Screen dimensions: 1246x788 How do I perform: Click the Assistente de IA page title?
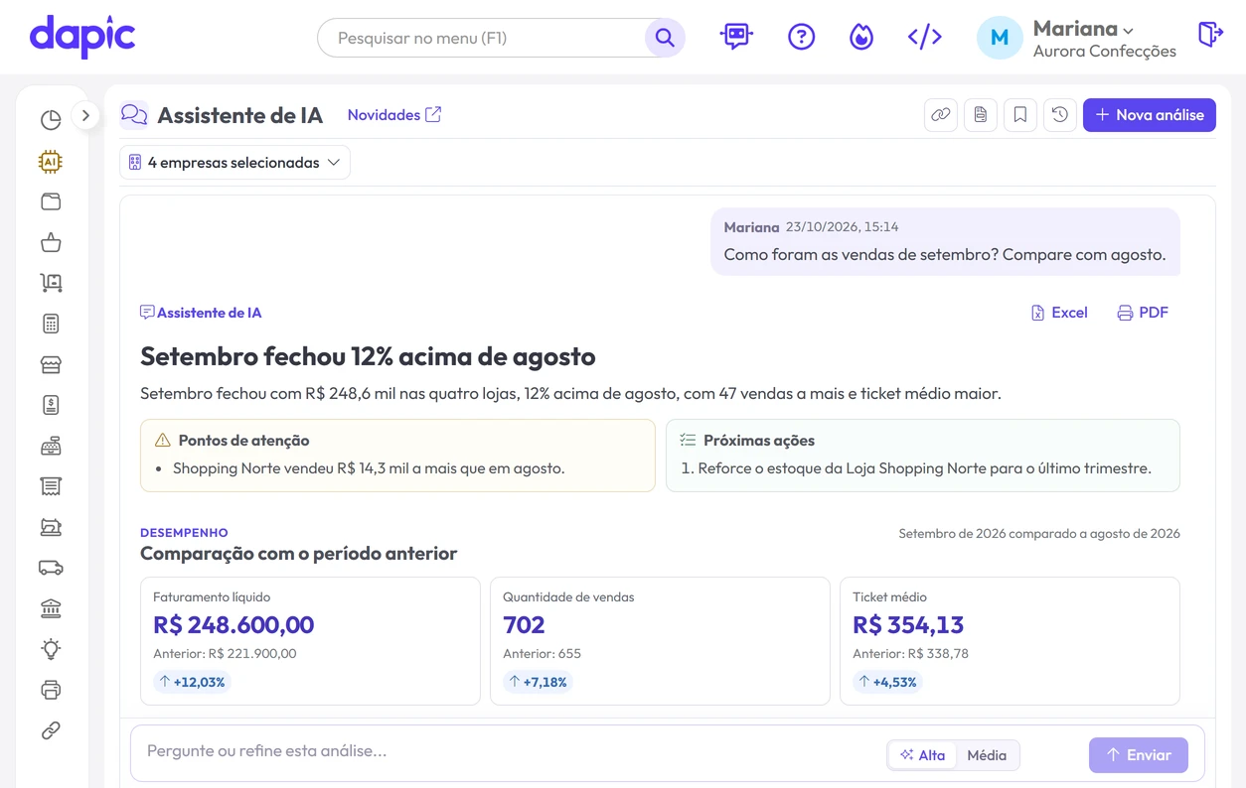pyautogui.click(x=240, y=115)
